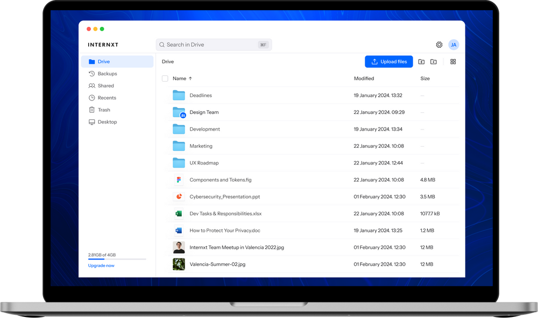Image resolution: width=538 pixels, height=318 pixels.
Task: Switch to the Recents section
Action: pos(105,98)
